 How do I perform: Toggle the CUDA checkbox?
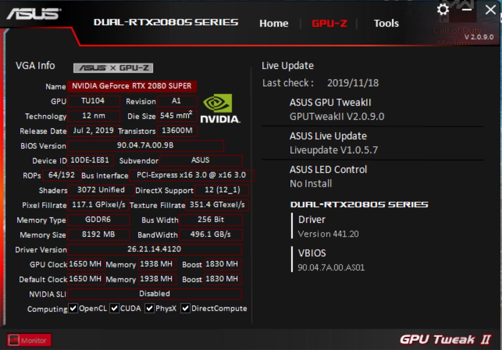pyautogui.click(x=114, y=308)
